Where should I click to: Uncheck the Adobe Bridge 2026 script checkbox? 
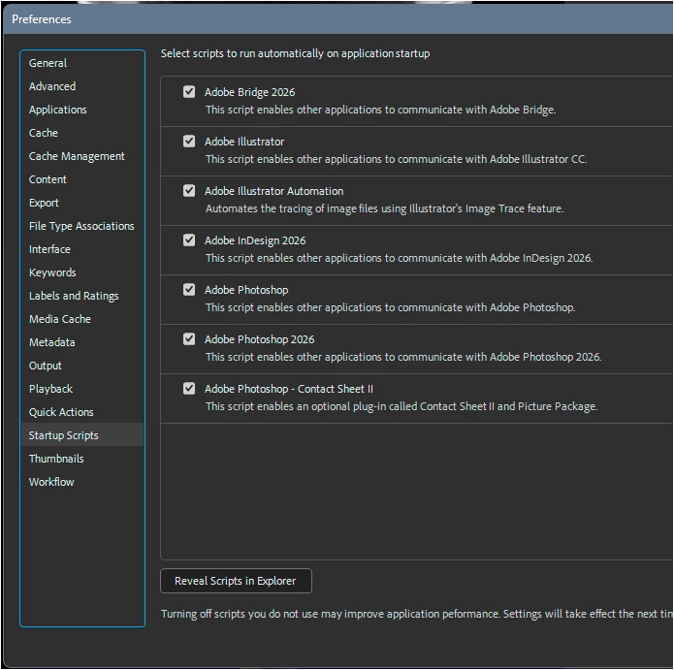(x=189, y=92)
